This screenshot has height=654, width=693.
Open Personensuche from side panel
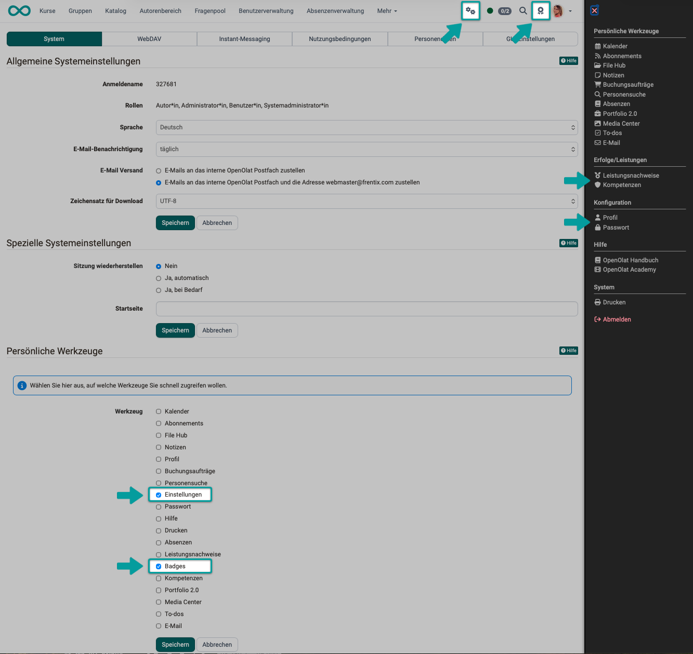pyautogui.click(x=620, y=95)
